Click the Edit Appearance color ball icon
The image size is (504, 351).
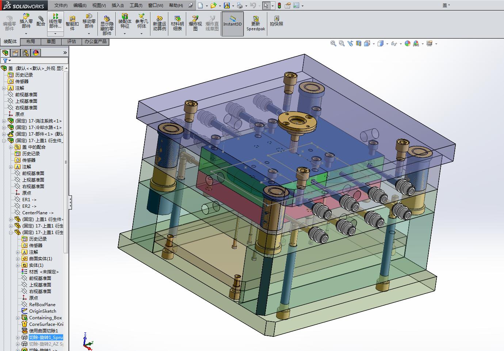pyautogui.click(x=408, y=43)
